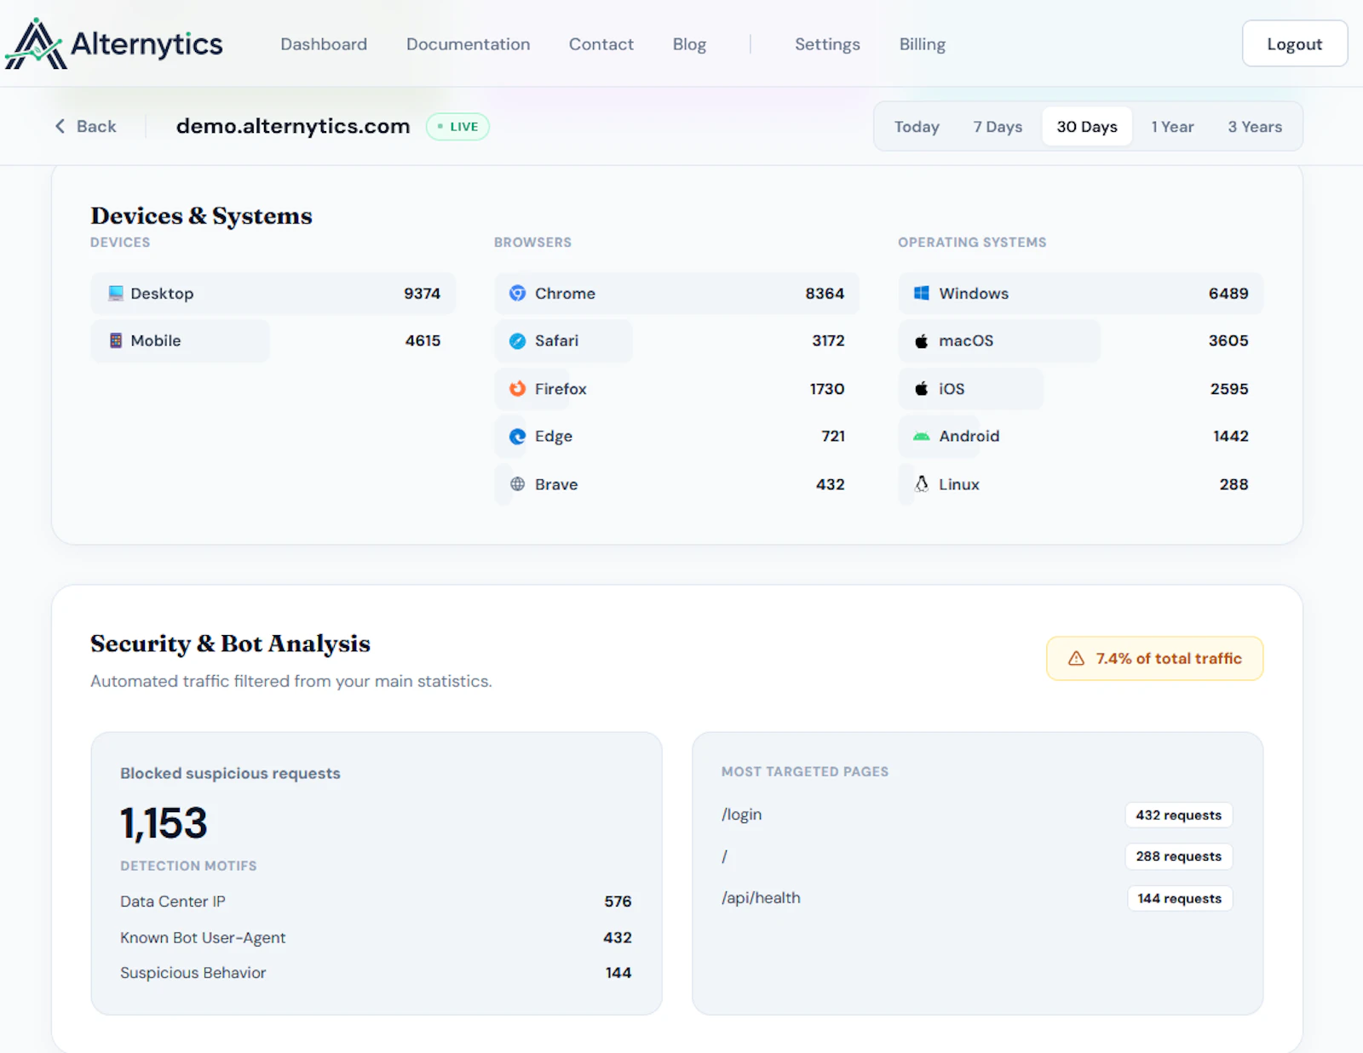Image resolution: width=1363 pixels, height=1053 pixels.
Task: Click the Known Bot User-Agent row
Action: point(376,938)
